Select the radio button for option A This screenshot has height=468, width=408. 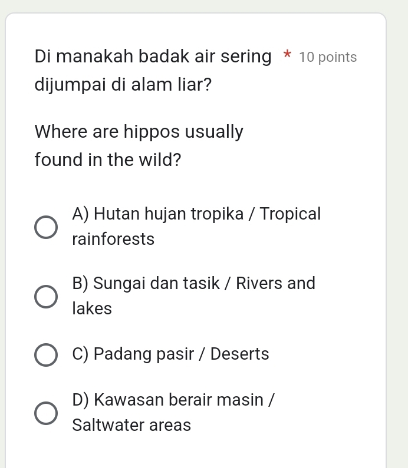45,227
